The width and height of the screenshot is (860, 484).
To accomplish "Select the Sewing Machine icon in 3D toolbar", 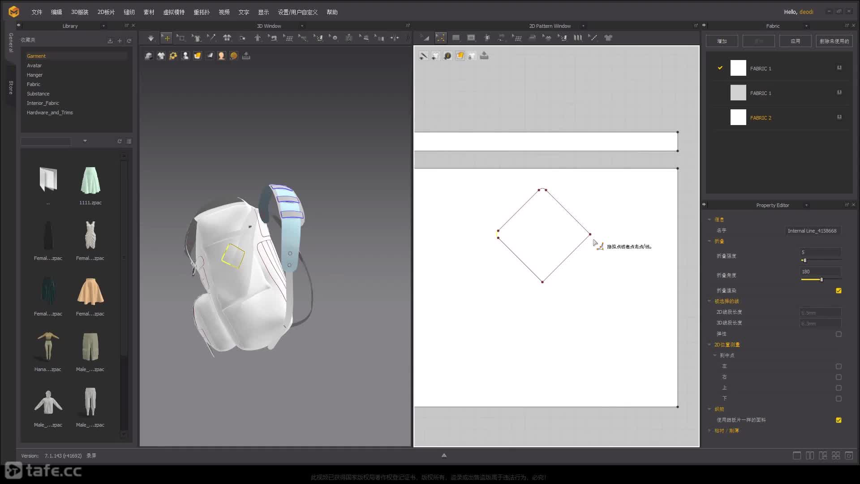I will tap(273, 38).
